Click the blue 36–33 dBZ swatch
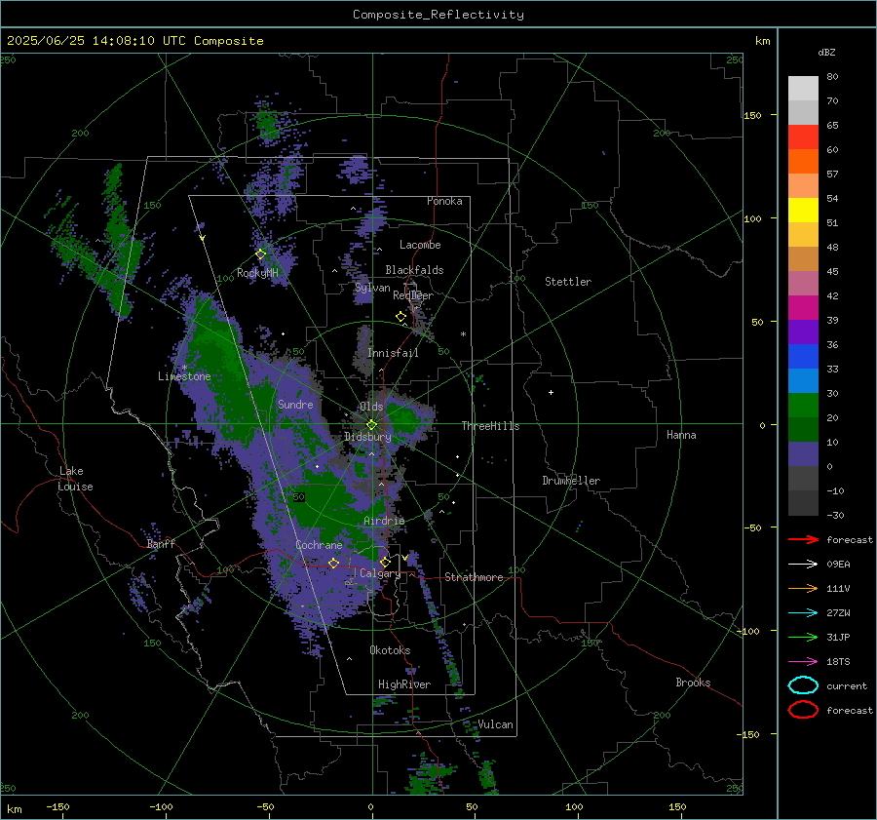 803,357
